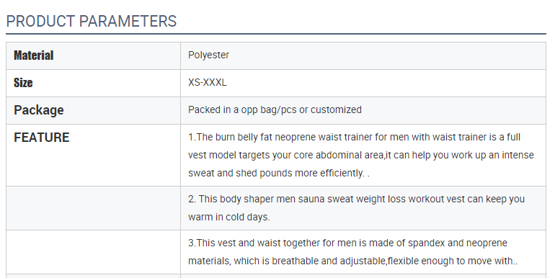Select the FEATURE label cell
Image resolution: width=555 pixels, height=278 pixels.
[93, 155]
